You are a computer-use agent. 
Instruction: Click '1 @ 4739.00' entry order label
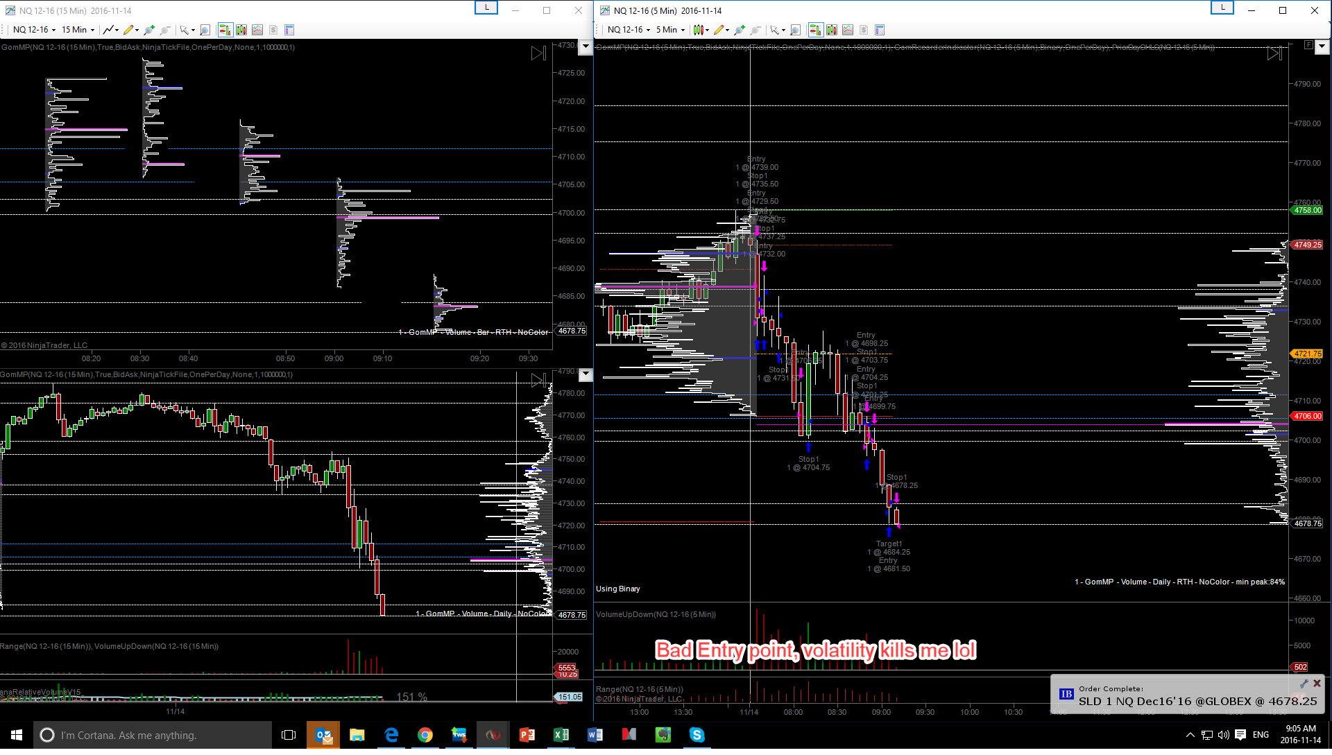(757, 167)
